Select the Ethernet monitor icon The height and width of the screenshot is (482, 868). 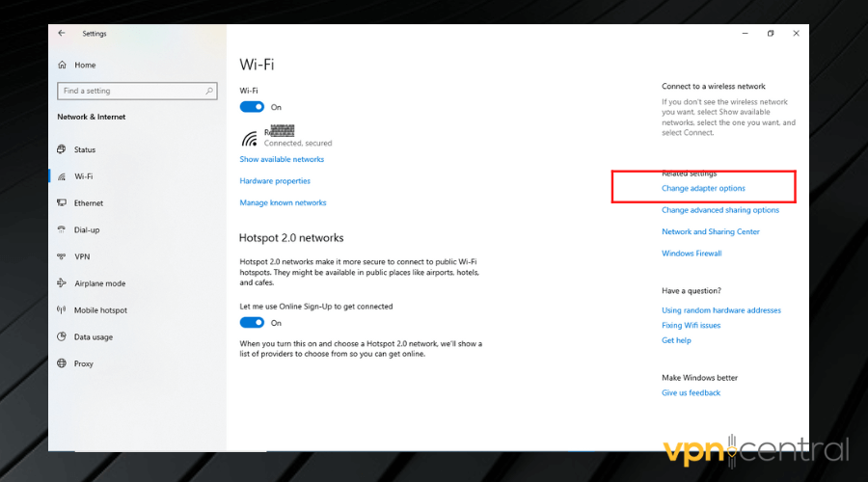[64, 203]
